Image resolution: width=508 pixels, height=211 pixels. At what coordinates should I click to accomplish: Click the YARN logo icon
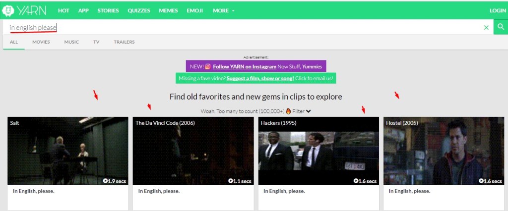tap(8, 10)
